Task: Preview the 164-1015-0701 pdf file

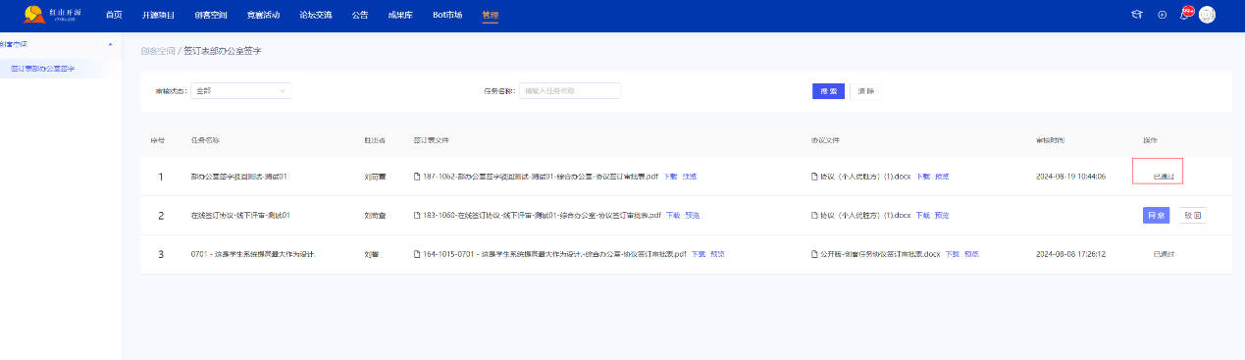Action: (x=718, y=253)
